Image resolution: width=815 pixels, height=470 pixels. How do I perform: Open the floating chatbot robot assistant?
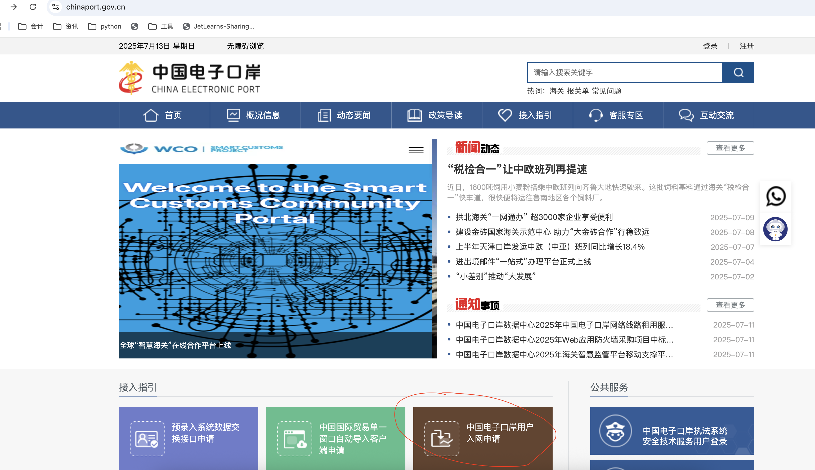[776, 229]
